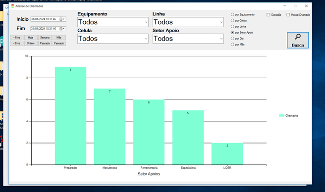Click the Hoje quick range button
The image size is (325, 192).
pos(31,38)
